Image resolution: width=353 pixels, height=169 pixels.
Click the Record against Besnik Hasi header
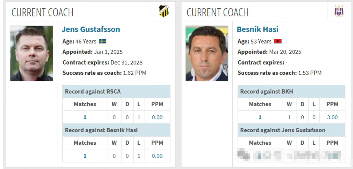101,130
